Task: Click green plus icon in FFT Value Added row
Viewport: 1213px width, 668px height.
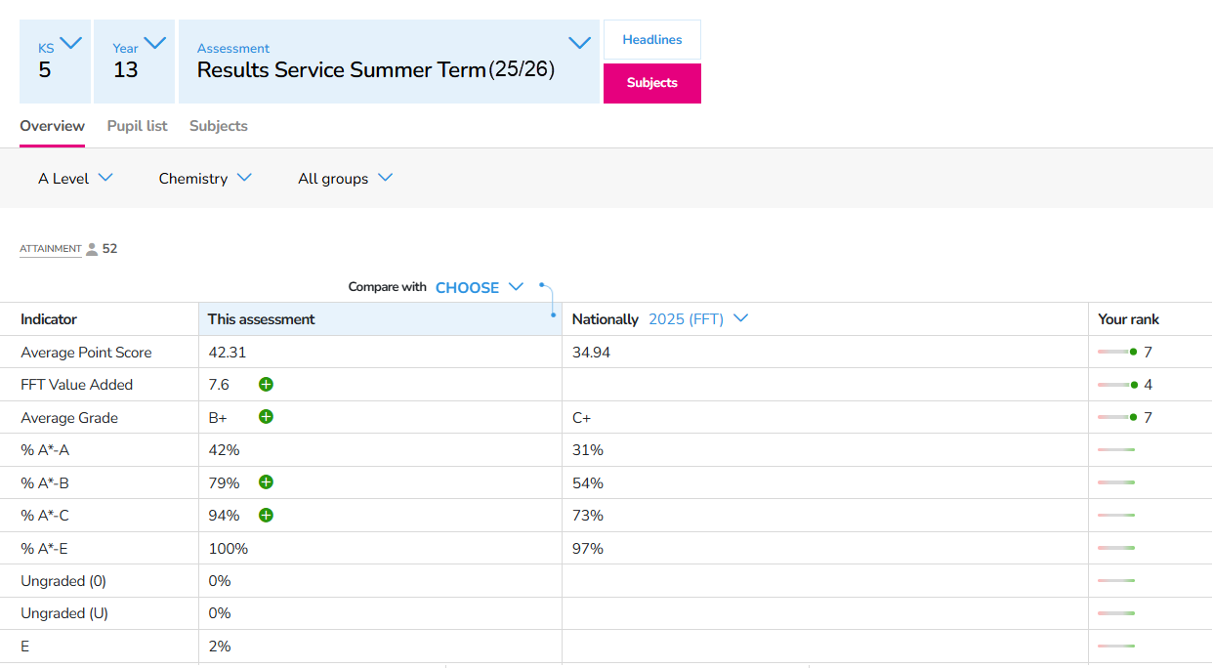Action: click(266, 385)
